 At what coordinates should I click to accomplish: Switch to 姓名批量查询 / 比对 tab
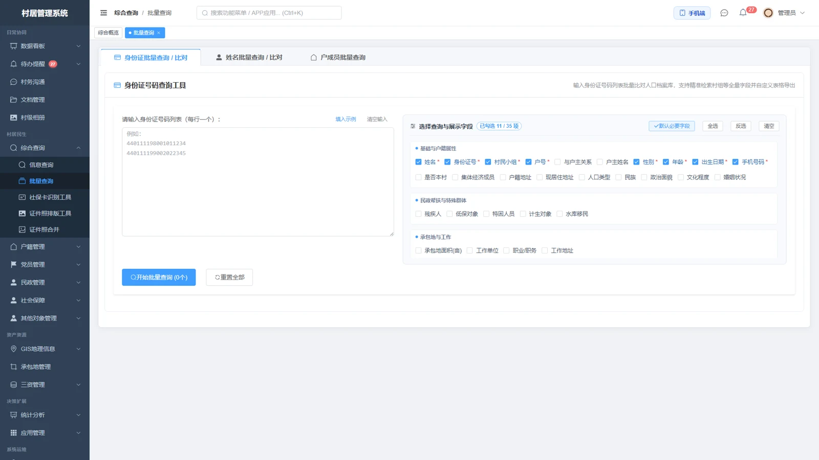[249, 57]
